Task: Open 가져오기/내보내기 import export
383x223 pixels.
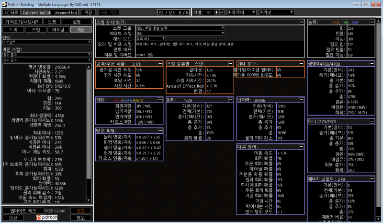Action: tap(23, 22)
